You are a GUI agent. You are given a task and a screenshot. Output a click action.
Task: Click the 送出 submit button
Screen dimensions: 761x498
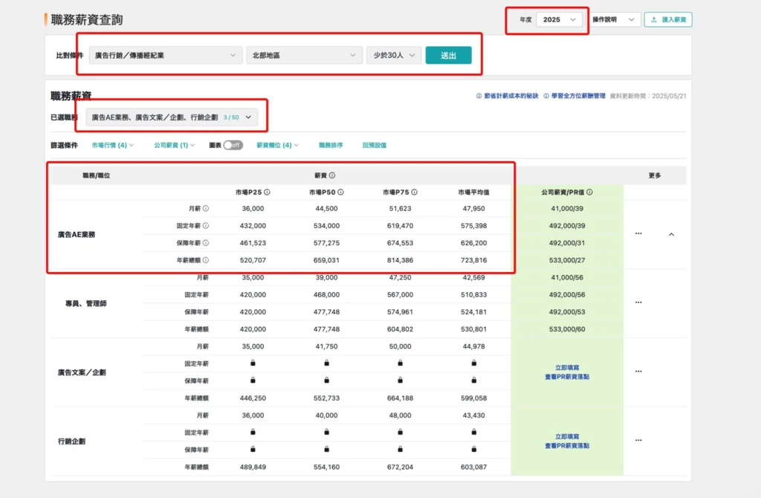(x=448, y=55)
